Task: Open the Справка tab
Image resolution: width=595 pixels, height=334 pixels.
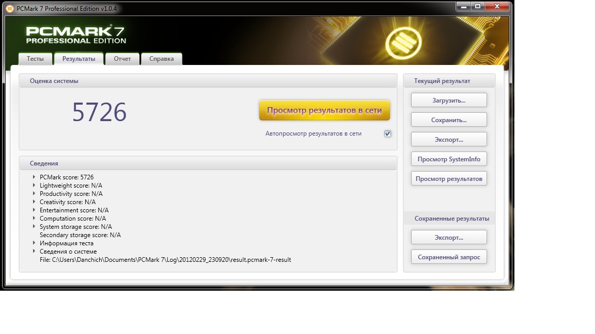Action: pyautogui.click(x=162, y=59)
